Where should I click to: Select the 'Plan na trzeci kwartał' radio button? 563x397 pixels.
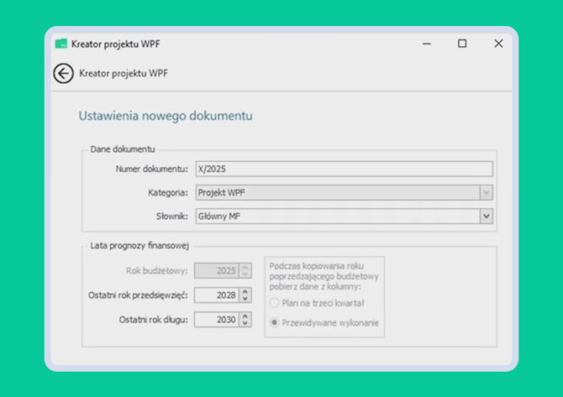(274, 303)
